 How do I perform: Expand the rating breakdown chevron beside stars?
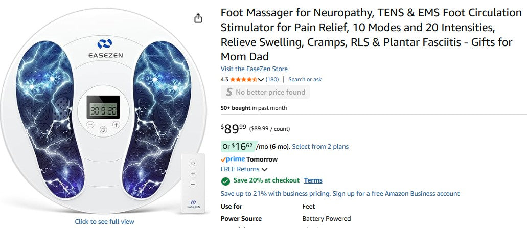(261, 80)
